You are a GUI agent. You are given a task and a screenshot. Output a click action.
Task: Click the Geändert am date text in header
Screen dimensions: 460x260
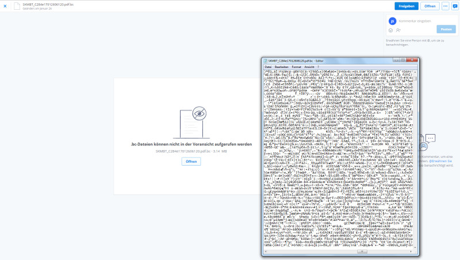[37, 9]
